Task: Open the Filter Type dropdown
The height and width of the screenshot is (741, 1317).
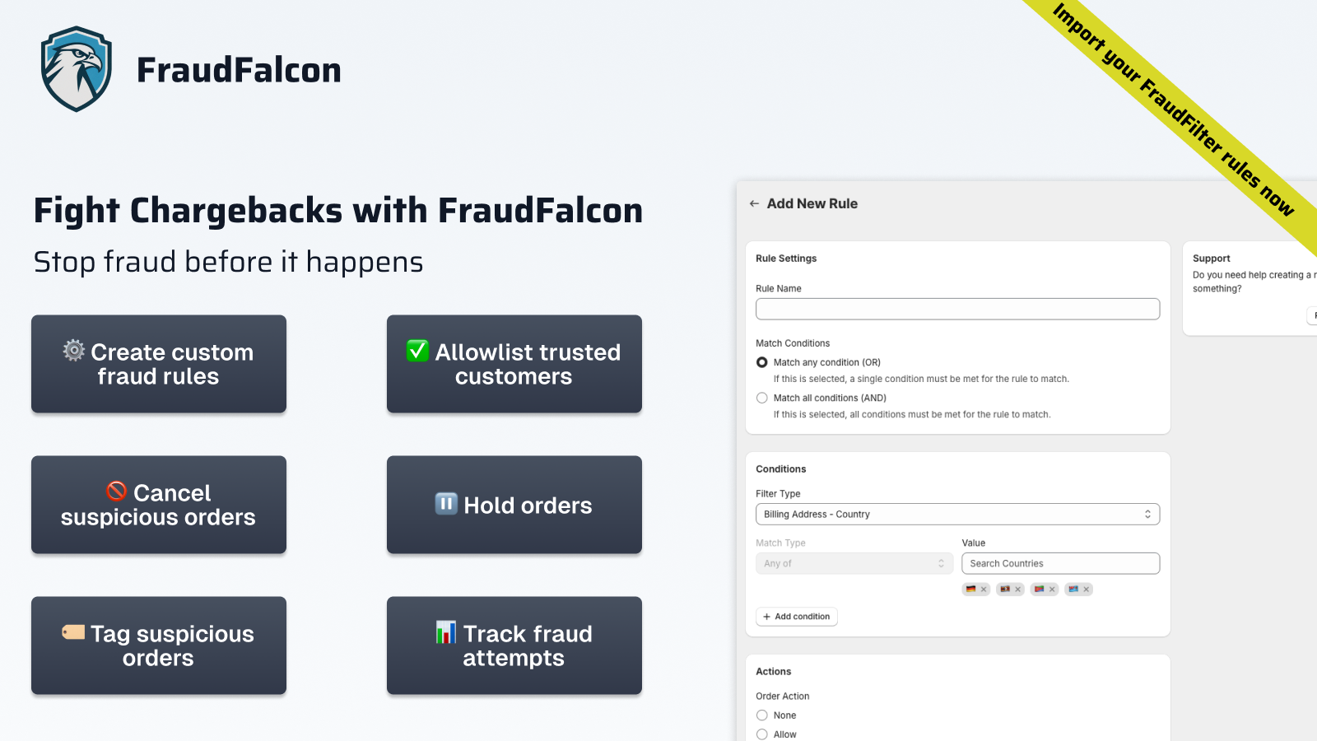Action: tap(957, 515)
